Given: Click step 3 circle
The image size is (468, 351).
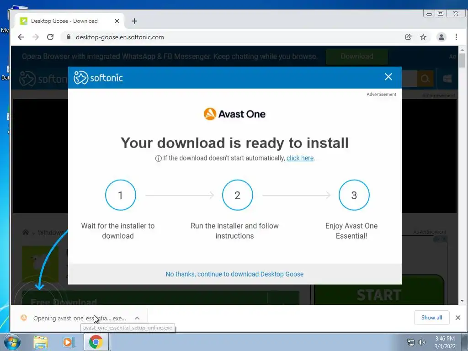Looking at the screenshot, I should (354, 195).
